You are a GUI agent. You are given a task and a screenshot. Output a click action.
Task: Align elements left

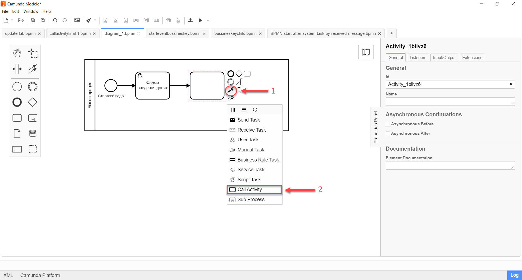(105, 20)
